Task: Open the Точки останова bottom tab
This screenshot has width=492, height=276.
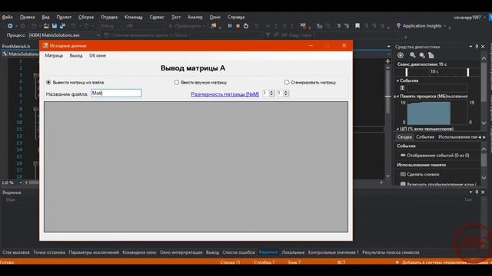Action: coord(49,252)
